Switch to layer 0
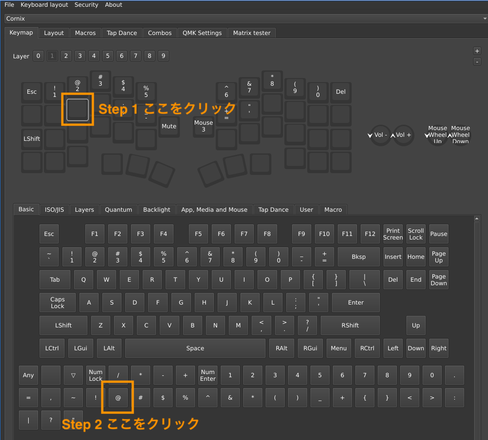This screenshot has width=488, height=440. pos(38,56)
